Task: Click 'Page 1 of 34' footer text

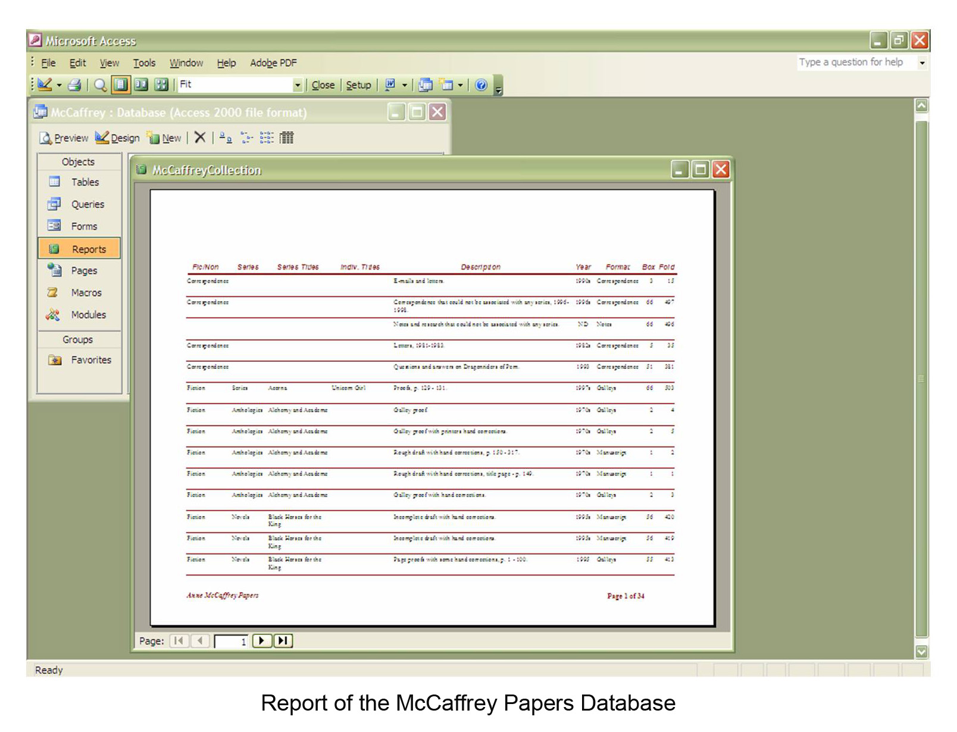Action: tap(626, 596)
